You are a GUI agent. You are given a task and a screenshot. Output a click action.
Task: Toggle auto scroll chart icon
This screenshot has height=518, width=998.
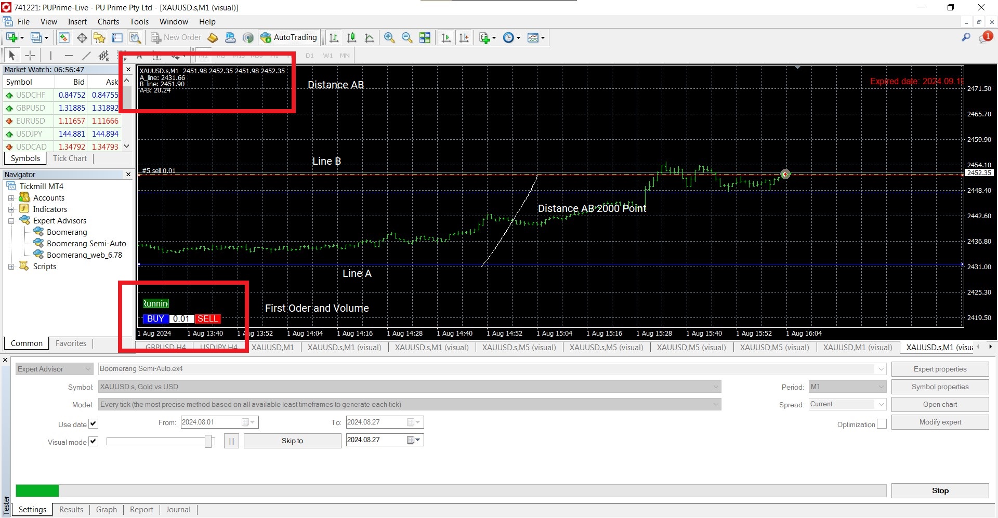pyautogui.click(x=446, y=37)
